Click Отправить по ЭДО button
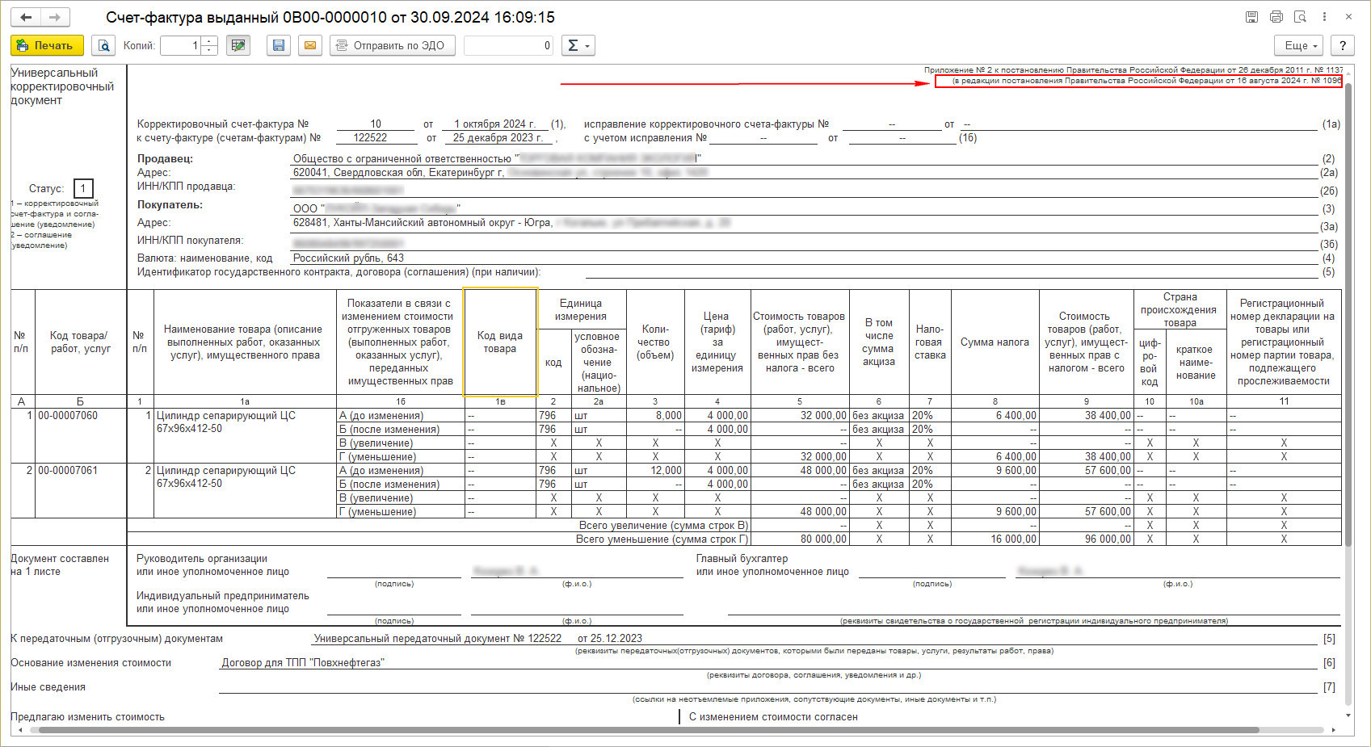1371x747 pixels. pyautogui.click(x=392, y=46)
